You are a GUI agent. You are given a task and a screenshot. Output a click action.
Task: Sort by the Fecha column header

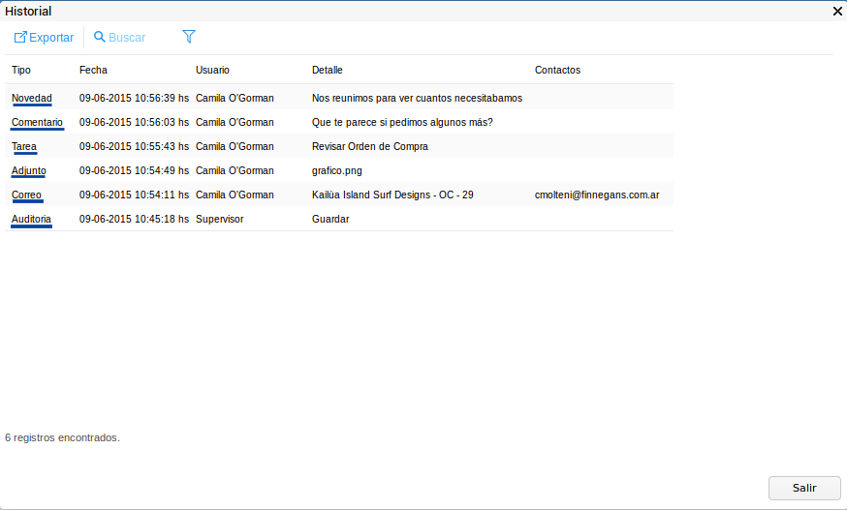point(93,70)
